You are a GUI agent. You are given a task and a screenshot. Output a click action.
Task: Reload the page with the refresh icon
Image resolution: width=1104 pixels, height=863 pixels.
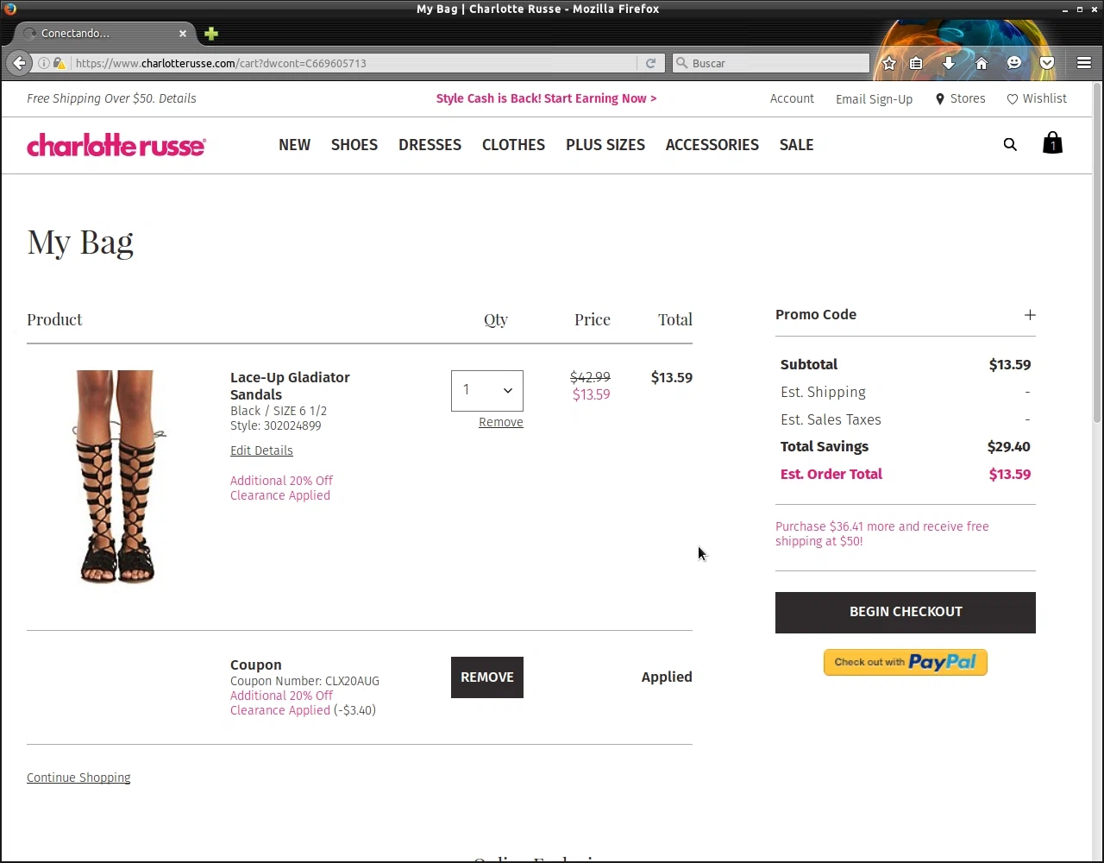[x=650, y=63]
